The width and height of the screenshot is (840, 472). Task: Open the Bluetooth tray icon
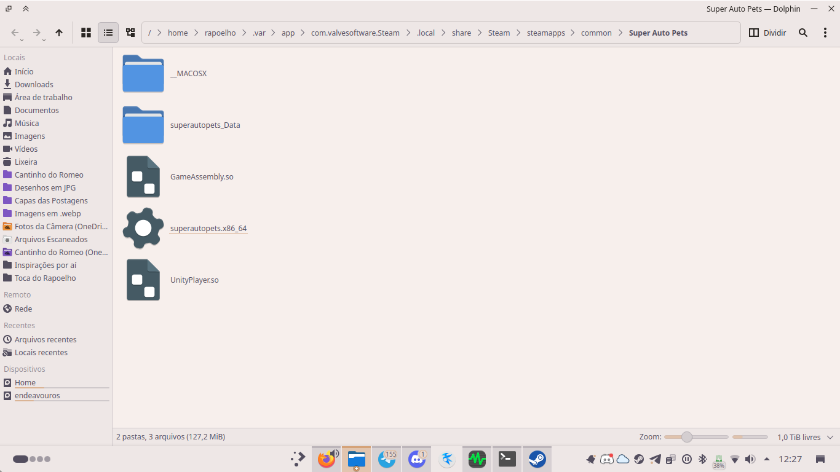[x=703, y=459]
